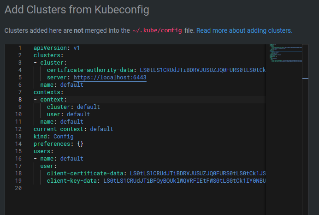Click the 'Add Clusters from Kubeconfig' heading
This screenshot has height=215, width=319.
pyautogui.click(x=77, y=9)
